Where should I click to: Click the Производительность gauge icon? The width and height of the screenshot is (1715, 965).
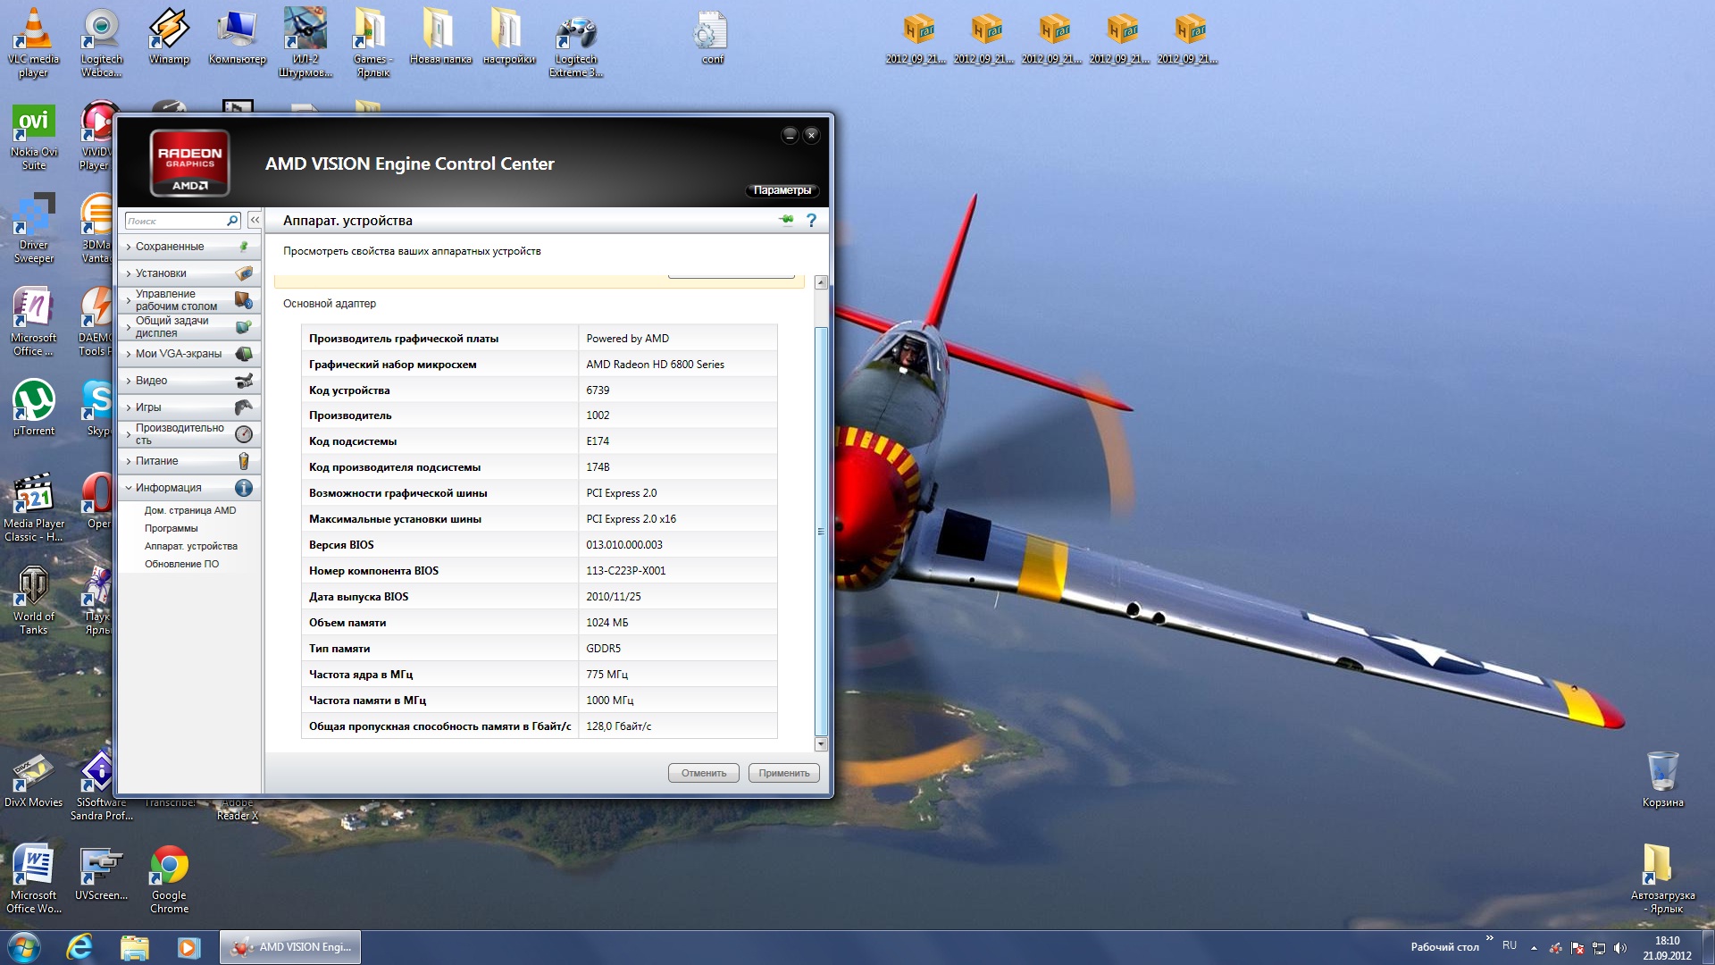(x=243, y=434)
